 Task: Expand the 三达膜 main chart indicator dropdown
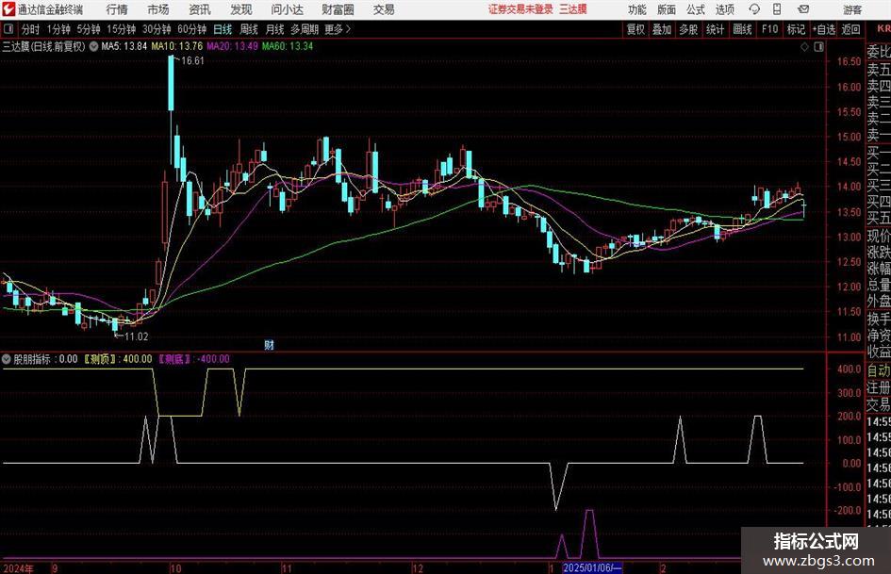pos(93,46)
